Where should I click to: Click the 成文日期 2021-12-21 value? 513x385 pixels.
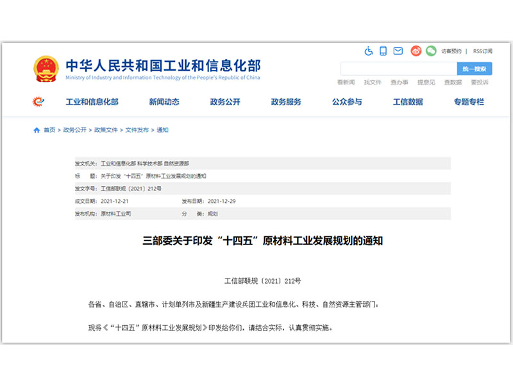(x=115, y=201)
